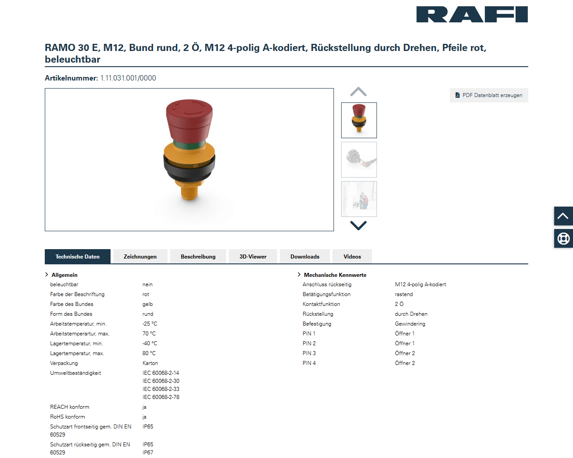Viewport: 573px width, 458px height.
Task: Click the 'PIN 3' row label
Action: coord(309,353)
